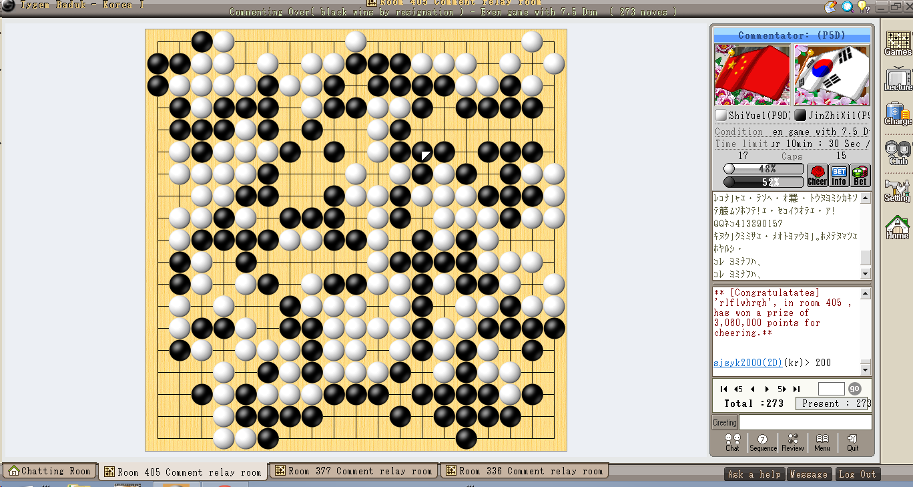Image resolution: width=913 pixels, height=487 pixels.
Task: Focus the chat message input field
Action: coord(806,422)
